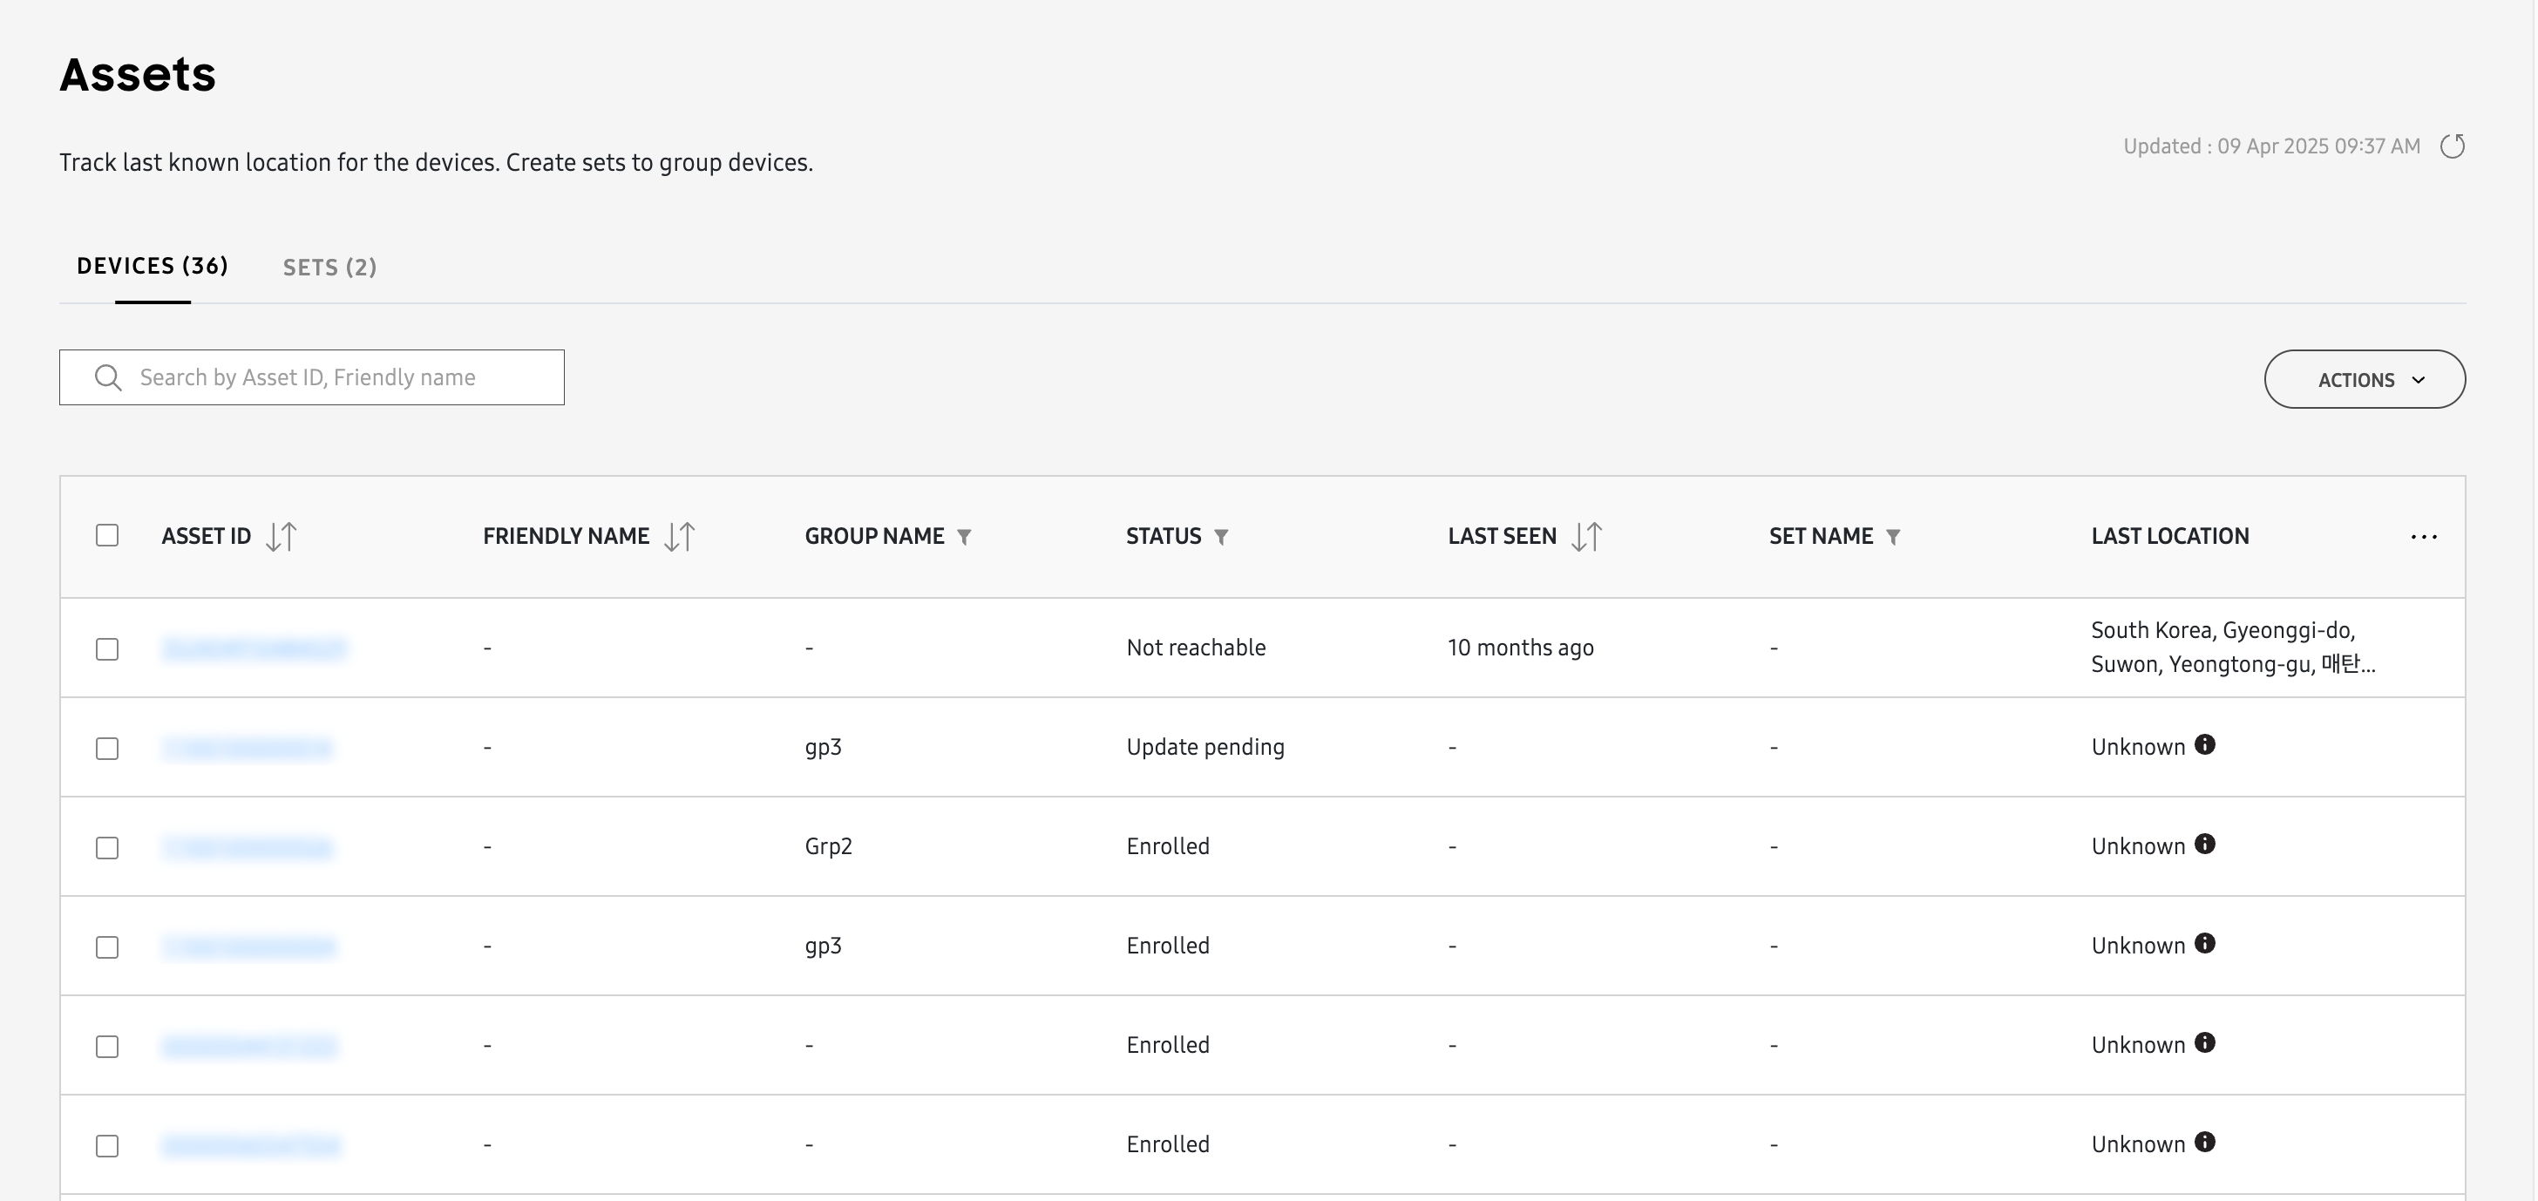Check the Update pending device row checkbox
This screenshot has height=1201, width=2538.
coord(107,749)
